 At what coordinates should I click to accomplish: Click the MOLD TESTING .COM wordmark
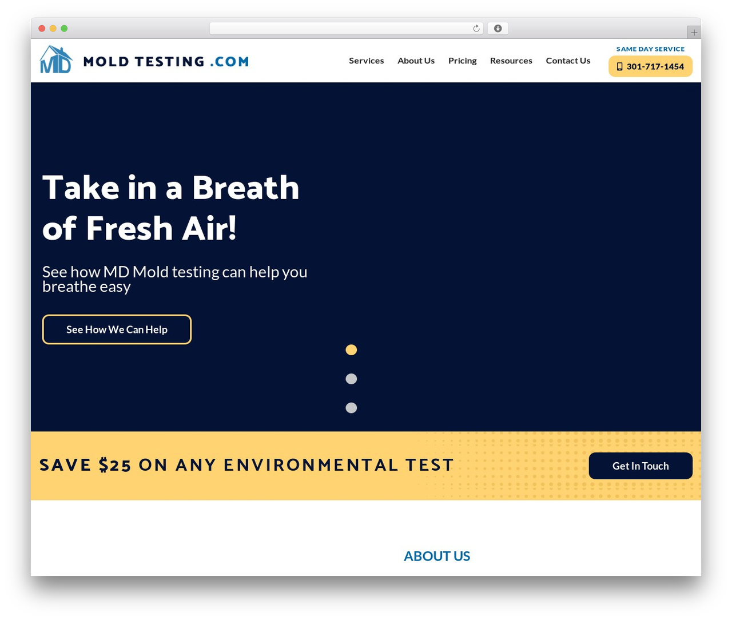pyautogui.click(x=166, y=61)
